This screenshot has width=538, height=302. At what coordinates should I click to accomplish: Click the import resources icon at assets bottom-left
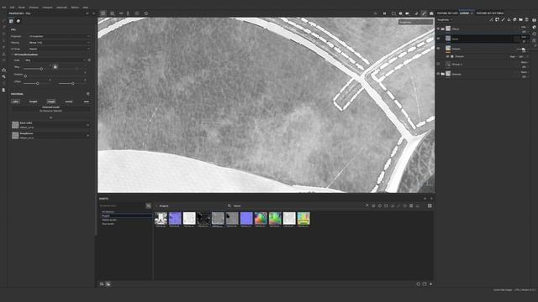102,284
